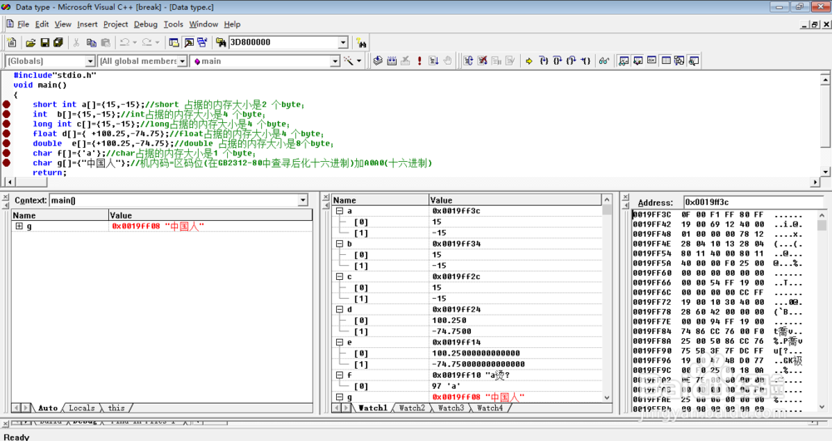Collapse variable d in Watch1
This screenshot has height=441, width=832.
coord(339,309)
